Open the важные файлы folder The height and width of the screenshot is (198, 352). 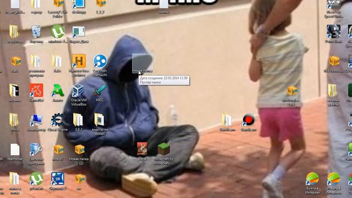(333, 94)
